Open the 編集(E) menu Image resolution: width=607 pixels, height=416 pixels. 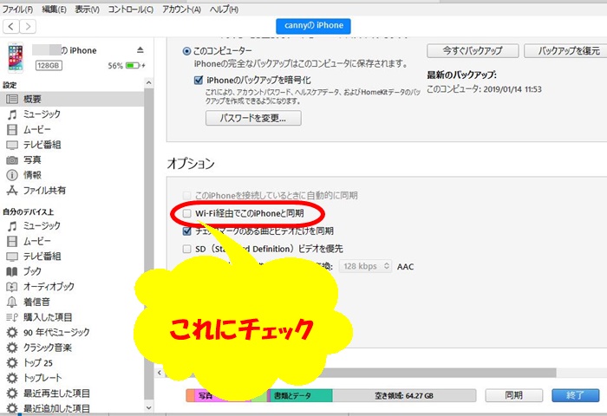(54, 10)
